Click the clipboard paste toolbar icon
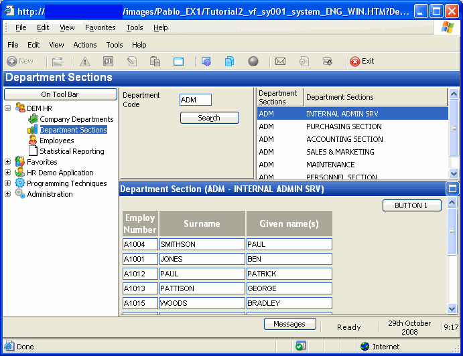 [155, 62]
